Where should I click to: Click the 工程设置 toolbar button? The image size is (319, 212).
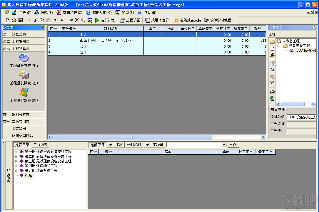coord(131,20)
